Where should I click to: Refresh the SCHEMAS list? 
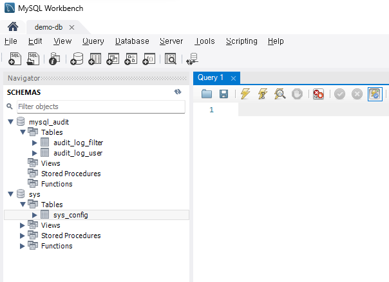178,92
